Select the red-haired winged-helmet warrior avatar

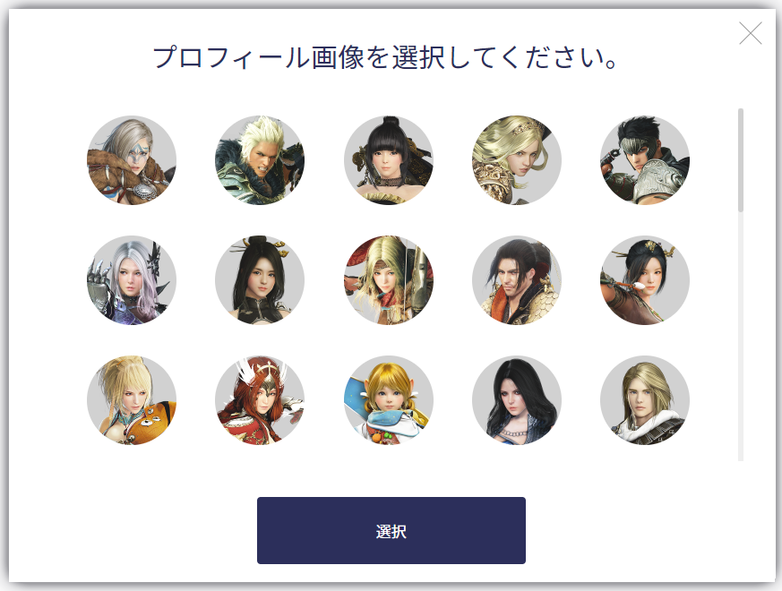[x=260, y=399]
